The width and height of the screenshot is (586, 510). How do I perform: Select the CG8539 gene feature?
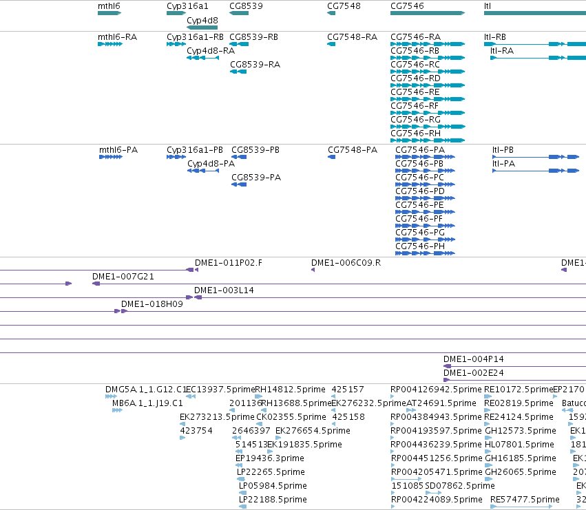point(239,13)
